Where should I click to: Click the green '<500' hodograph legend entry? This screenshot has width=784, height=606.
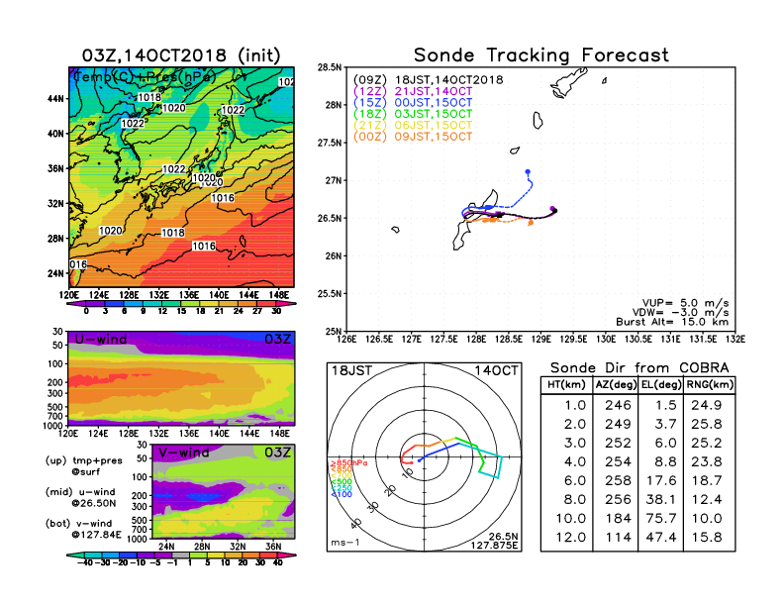tap(342, 481)
